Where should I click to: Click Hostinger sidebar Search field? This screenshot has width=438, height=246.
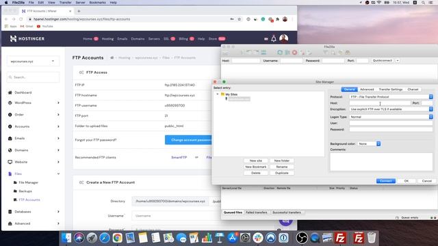[33, 77]
